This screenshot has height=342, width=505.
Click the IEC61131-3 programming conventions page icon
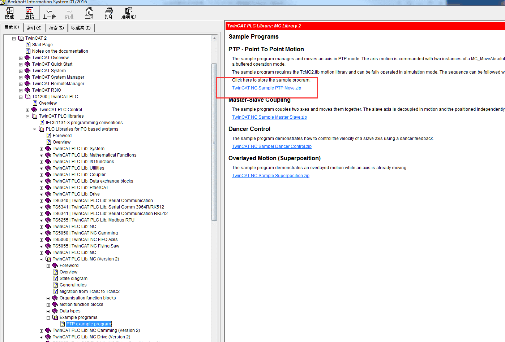pos(42,122)
